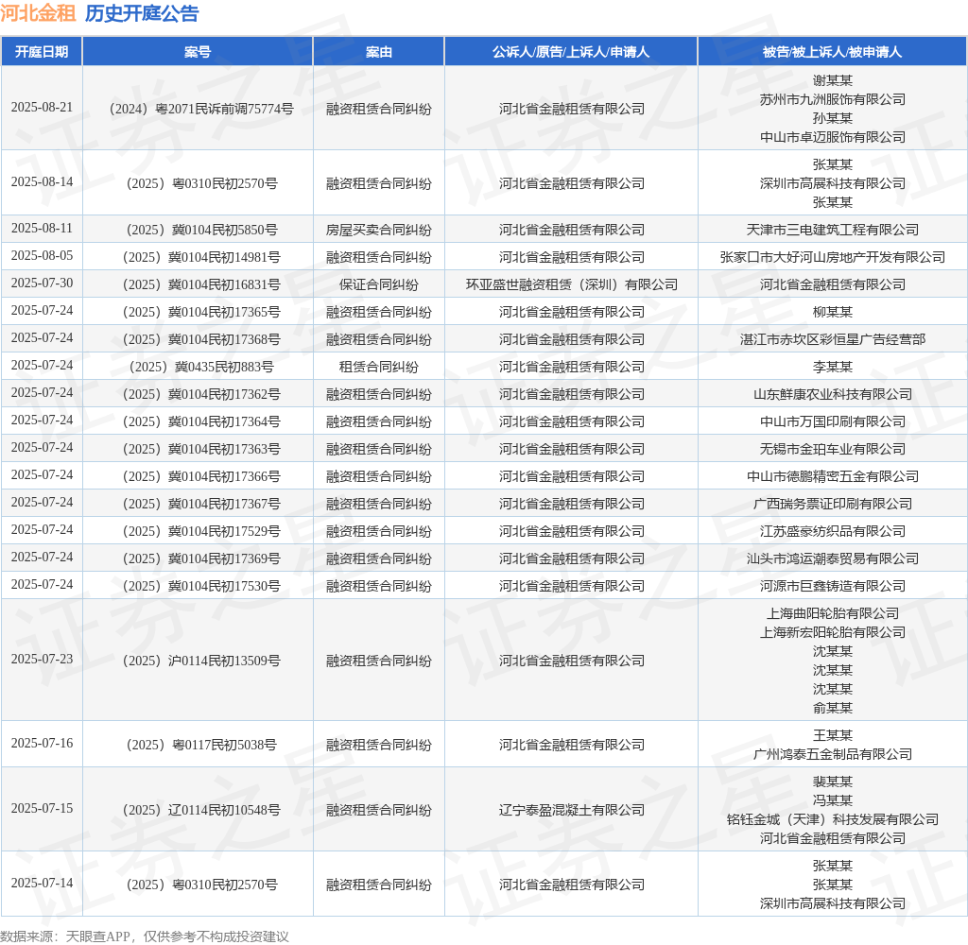Select defendant "上海曲阳轮胎有限公司"
The width and height of the screenshot is (968, 945).
(832, 613)
